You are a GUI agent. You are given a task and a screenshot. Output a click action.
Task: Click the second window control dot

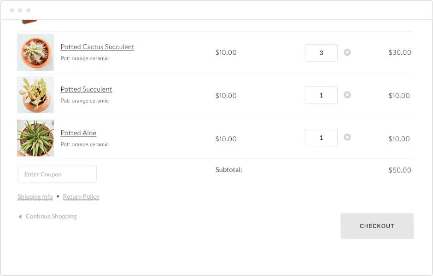point(20,9)
